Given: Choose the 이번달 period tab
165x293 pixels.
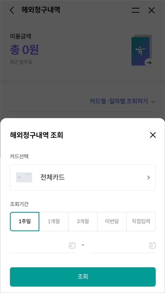Looking at the screenshot, I should [x=112, y=221].
